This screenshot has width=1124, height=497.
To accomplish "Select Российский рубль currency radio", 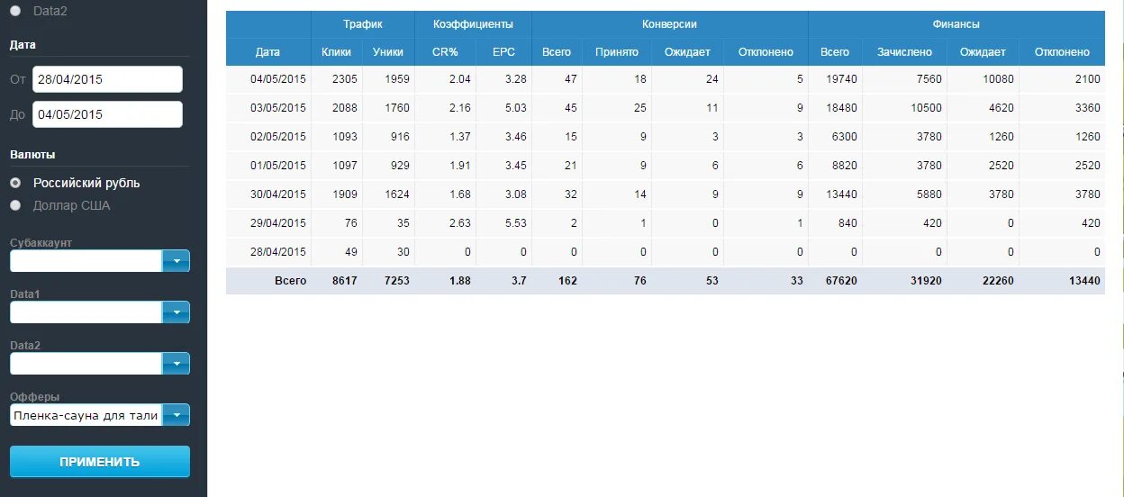I will (x=15, y=183).
